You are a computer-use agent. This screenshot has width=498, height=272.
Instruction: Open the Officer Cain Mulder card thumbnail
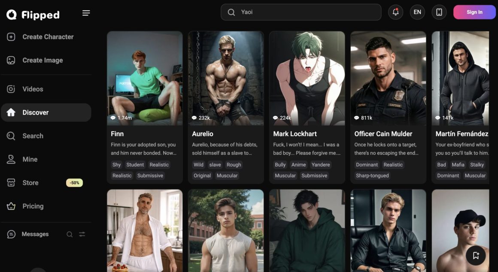(x=388, y=78)
